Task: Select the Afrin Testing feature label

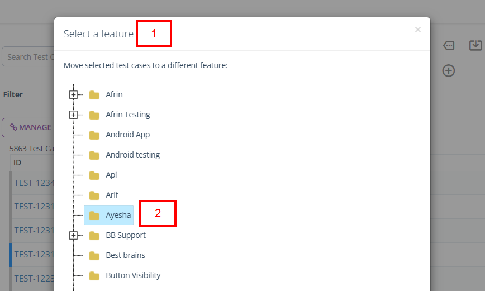Action: (x=128, y=115)
